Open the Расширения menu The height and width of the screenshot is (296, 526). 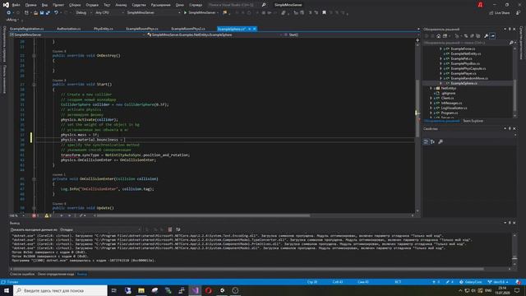(x=161, y=5)
